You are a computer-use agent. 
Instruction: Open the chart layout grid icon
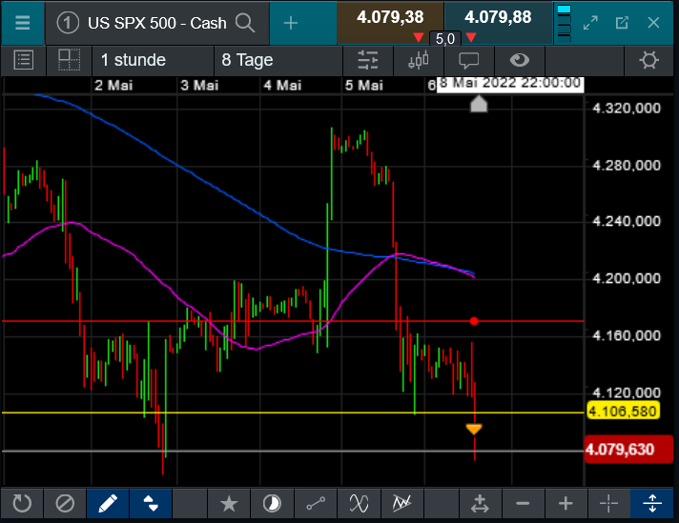[x=70, y=60]
